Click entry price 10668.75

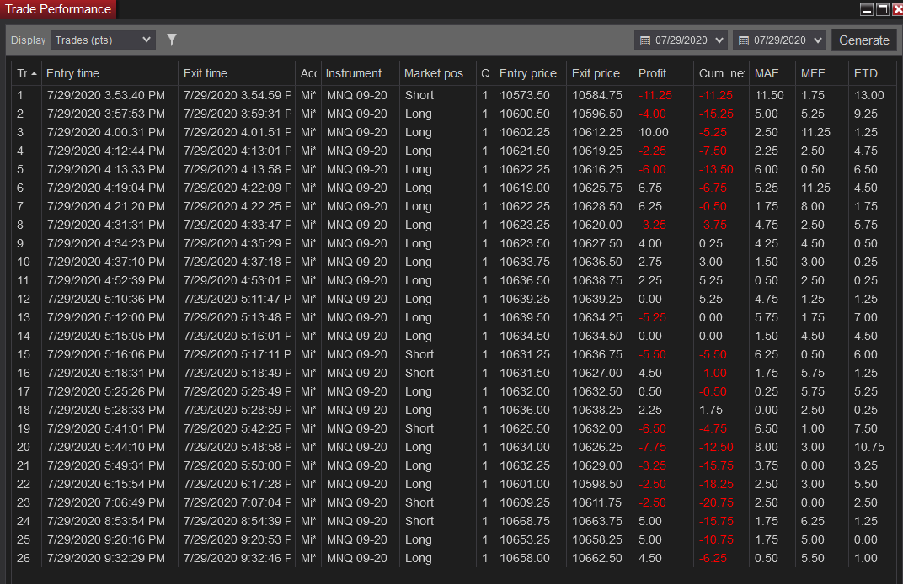(524, 521)
